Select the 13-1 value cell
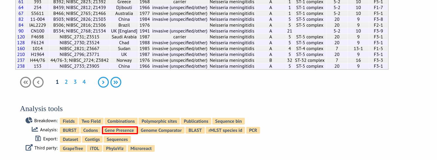The image size is (437, 160). click(x=358, y=49)
